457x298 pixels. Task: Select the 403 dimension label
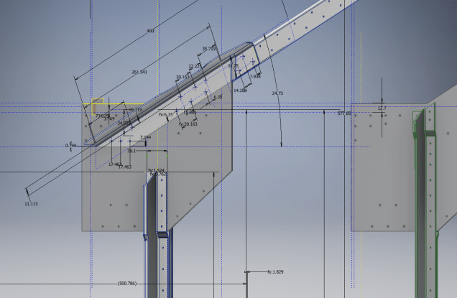pos(150,31)
